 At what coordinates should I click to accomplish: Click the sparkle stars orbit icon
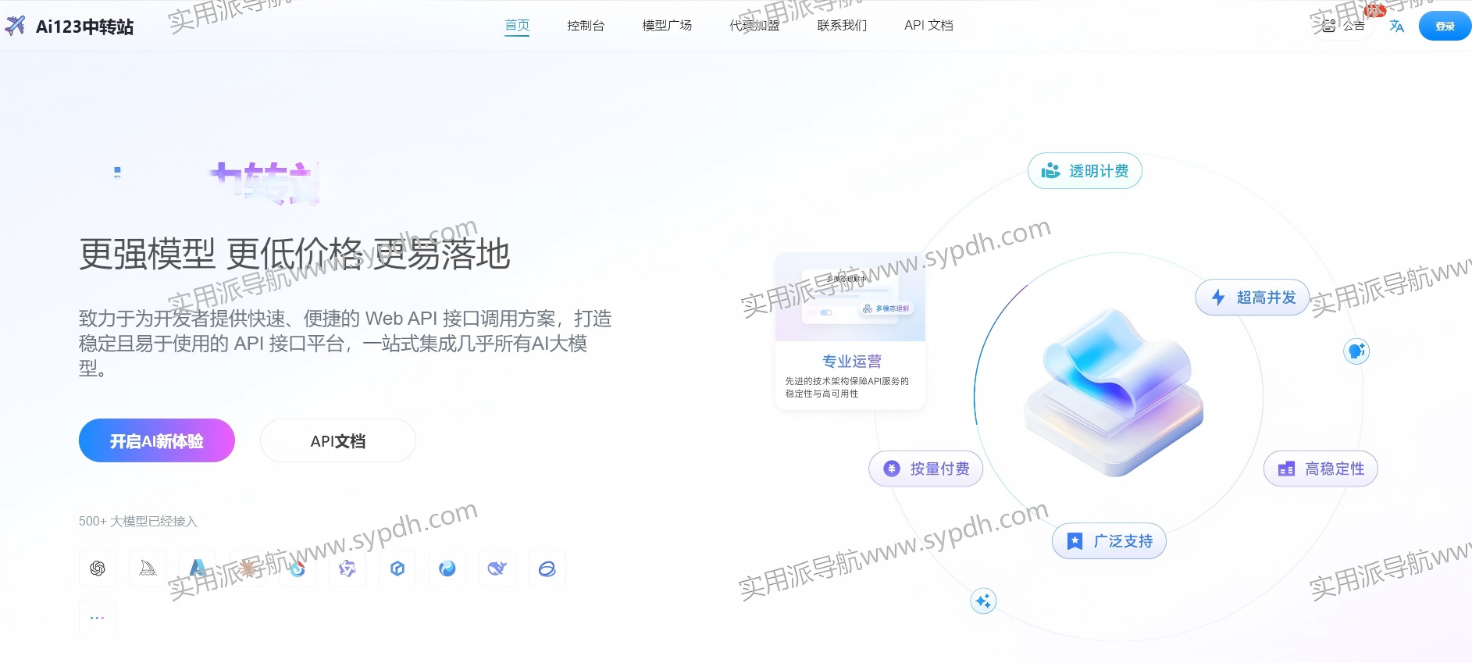point(983,601)
